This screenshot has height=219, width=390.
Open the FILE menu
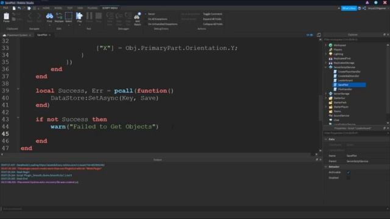click(x=5, y=8)
